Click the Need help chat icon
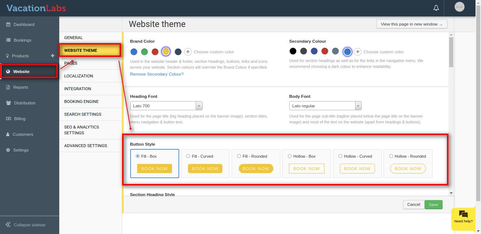 click(463, 214)
